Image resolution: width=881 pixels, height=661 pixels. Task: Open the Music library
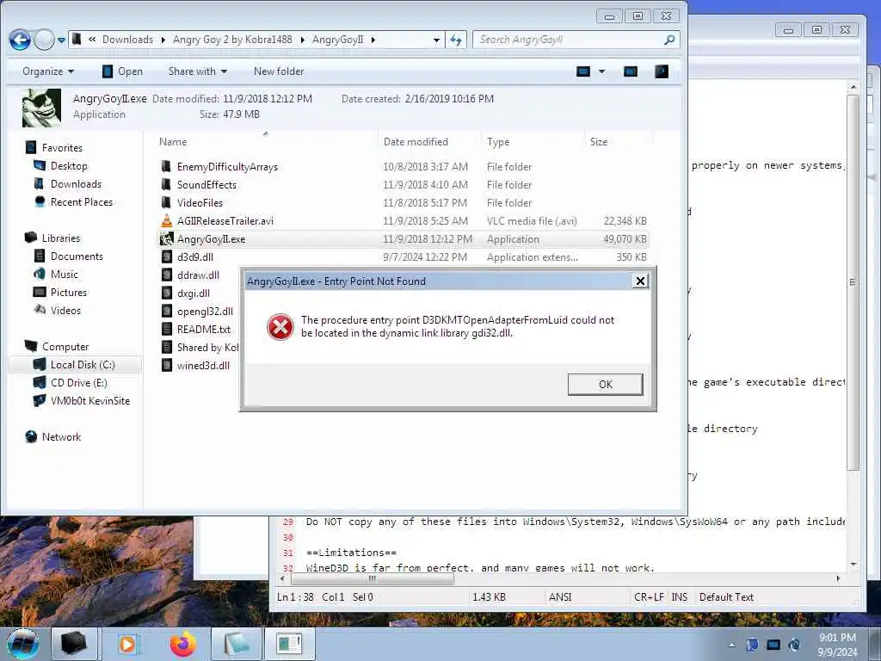pyautogui.click(x=64, y=275)
